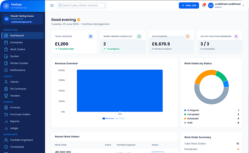Click the Tenders trophy icon
Image resolution: width=249 pixels, height=153 pixels.
(6, 96)
